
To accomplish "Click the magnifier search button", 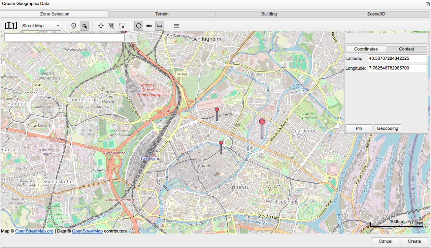I will click(131, 37).
